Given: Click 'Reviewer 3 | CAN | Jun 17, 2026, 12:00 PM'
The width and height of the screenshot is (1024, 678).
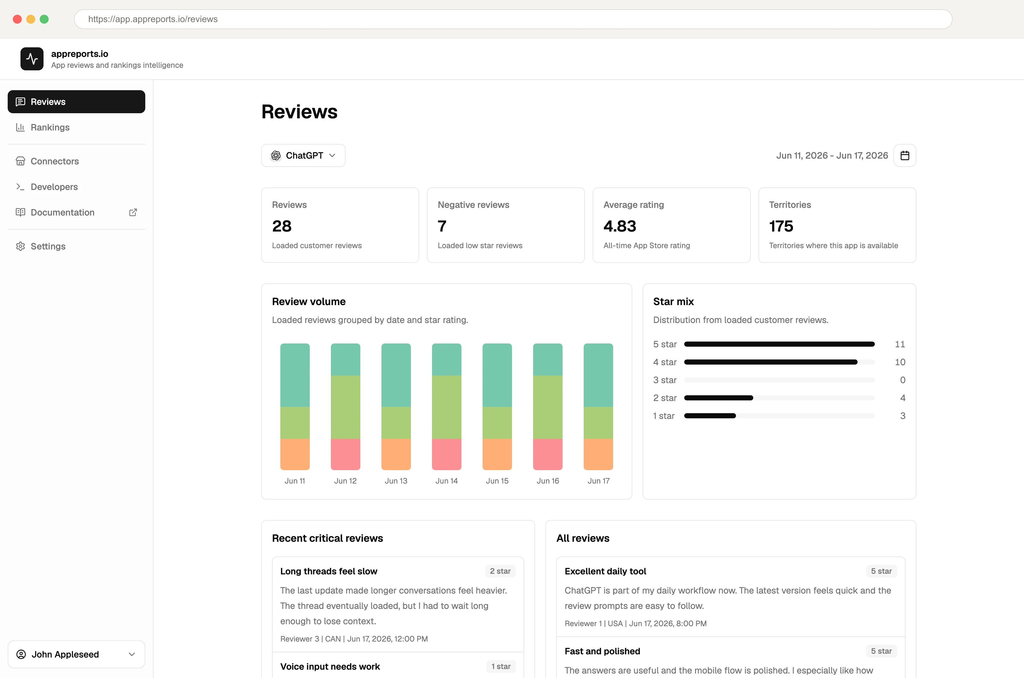Looking at the screenshot, I should pos(354,639).
